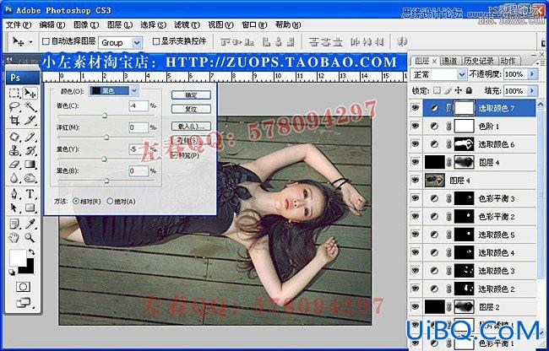The height and width of the screenshot is (351, 549).
Task: Hide the 选取颜色 5 layer
Action: 416,235
